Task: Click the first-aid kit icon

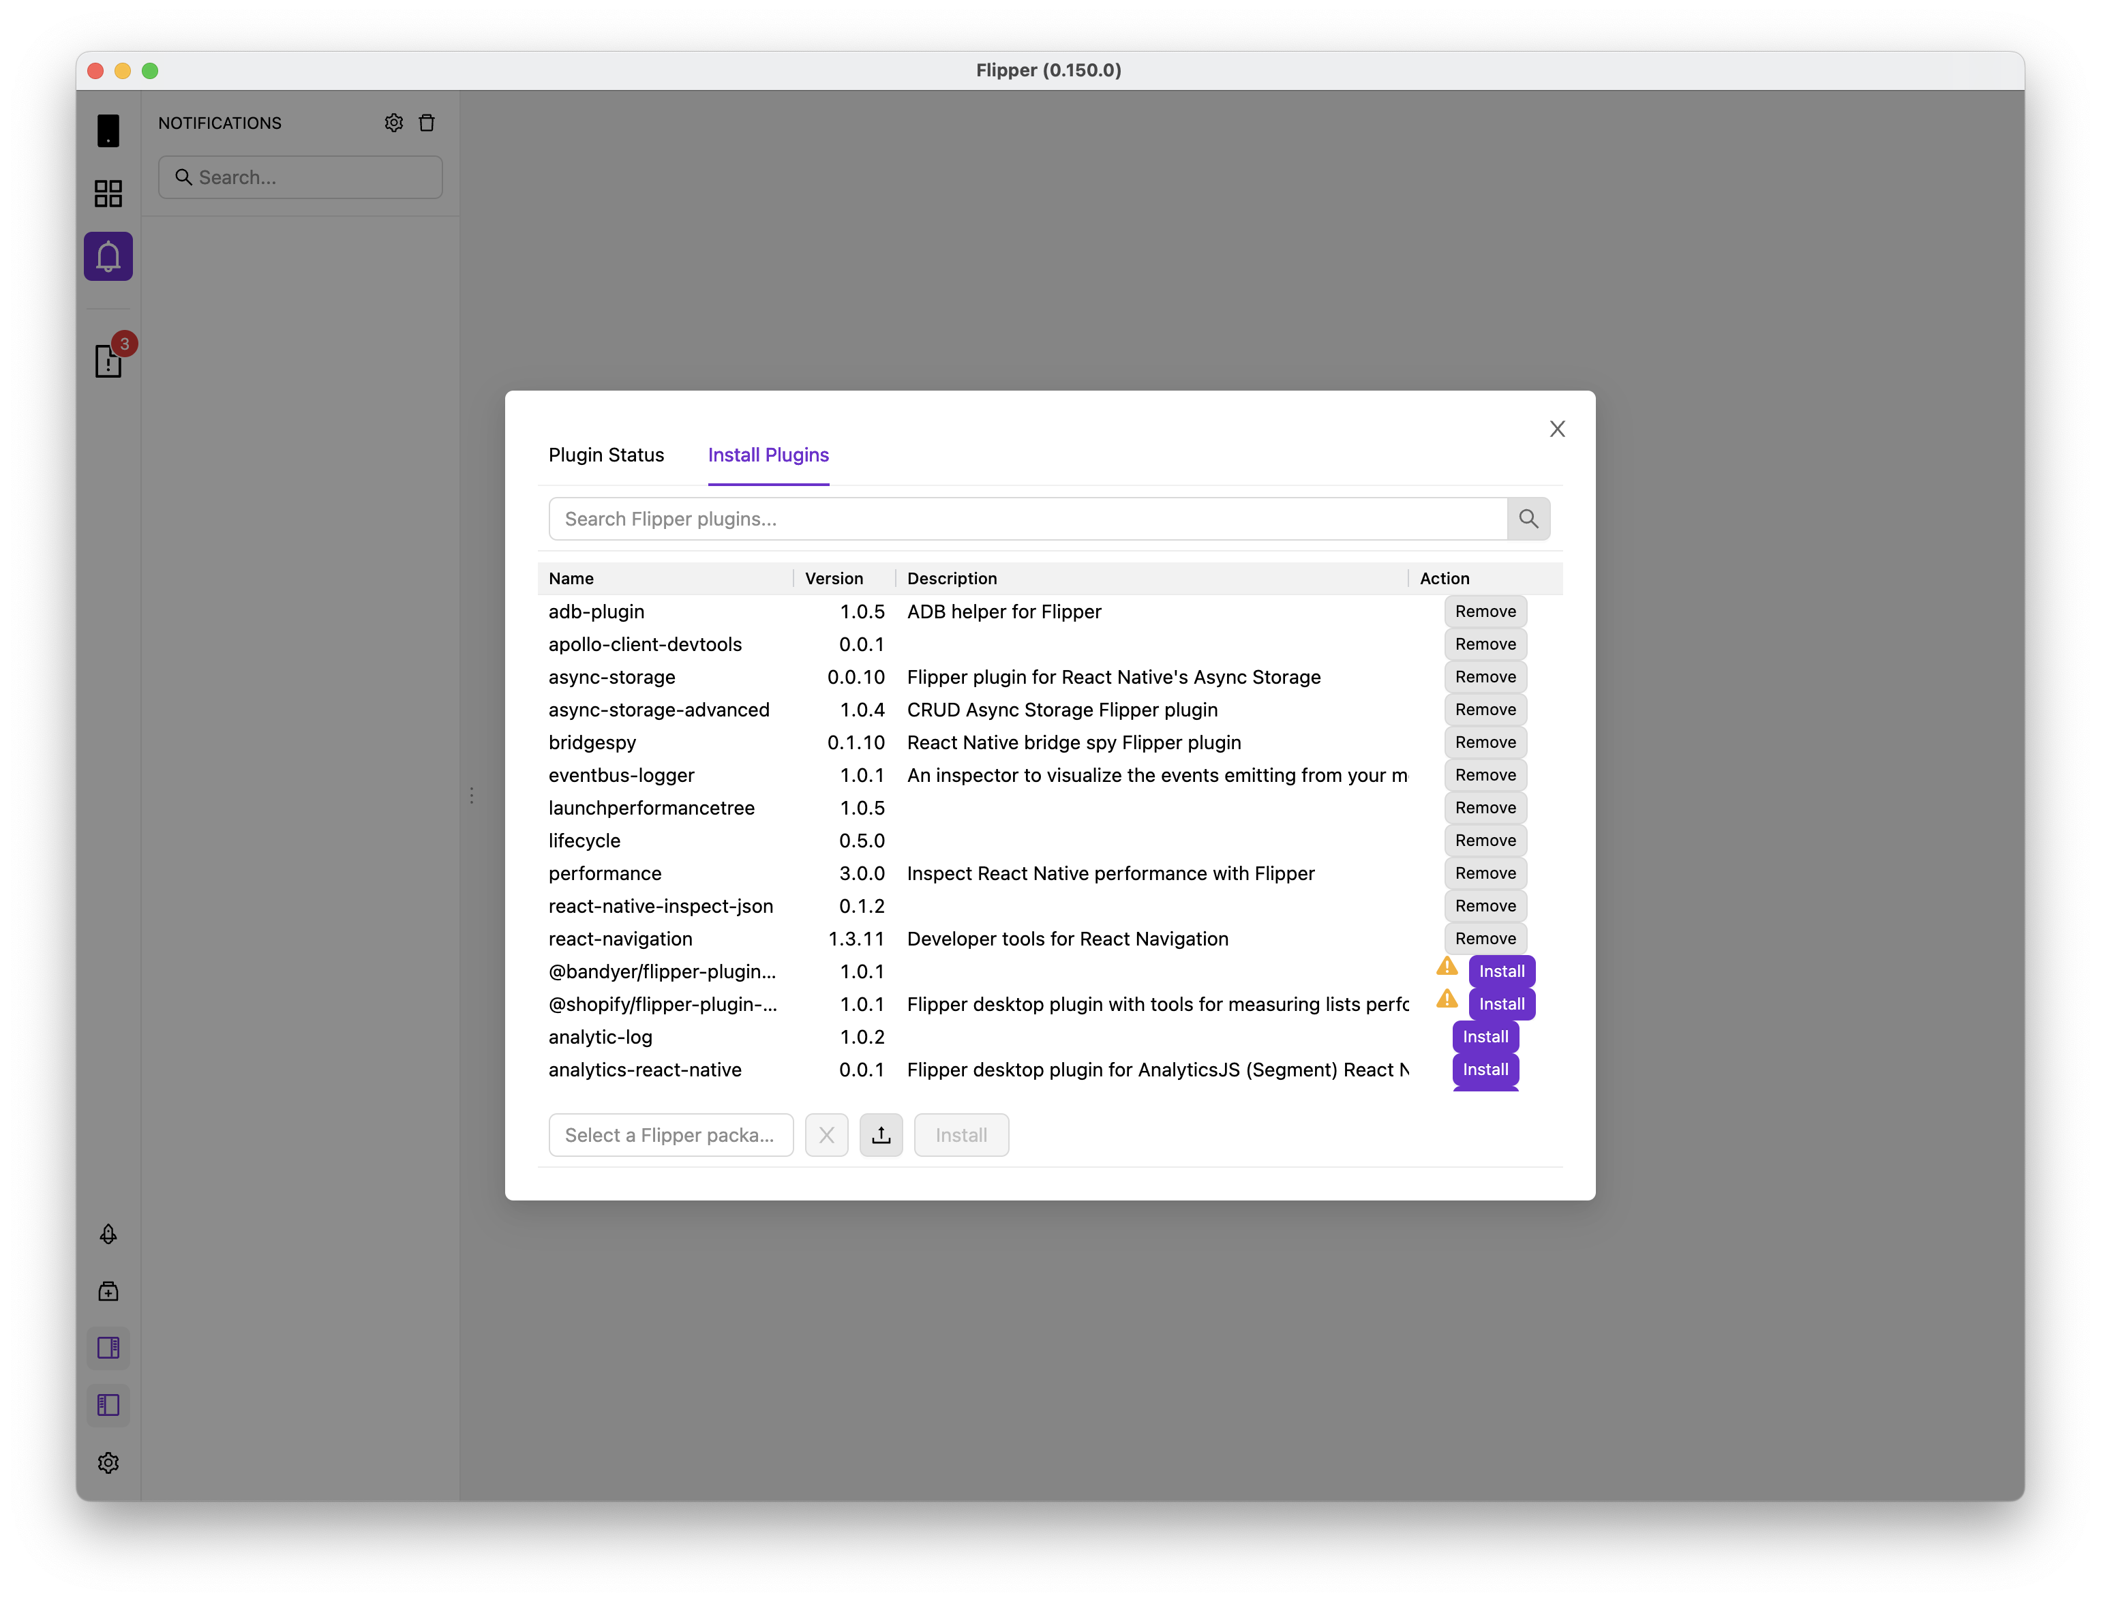Action: 108,1291
